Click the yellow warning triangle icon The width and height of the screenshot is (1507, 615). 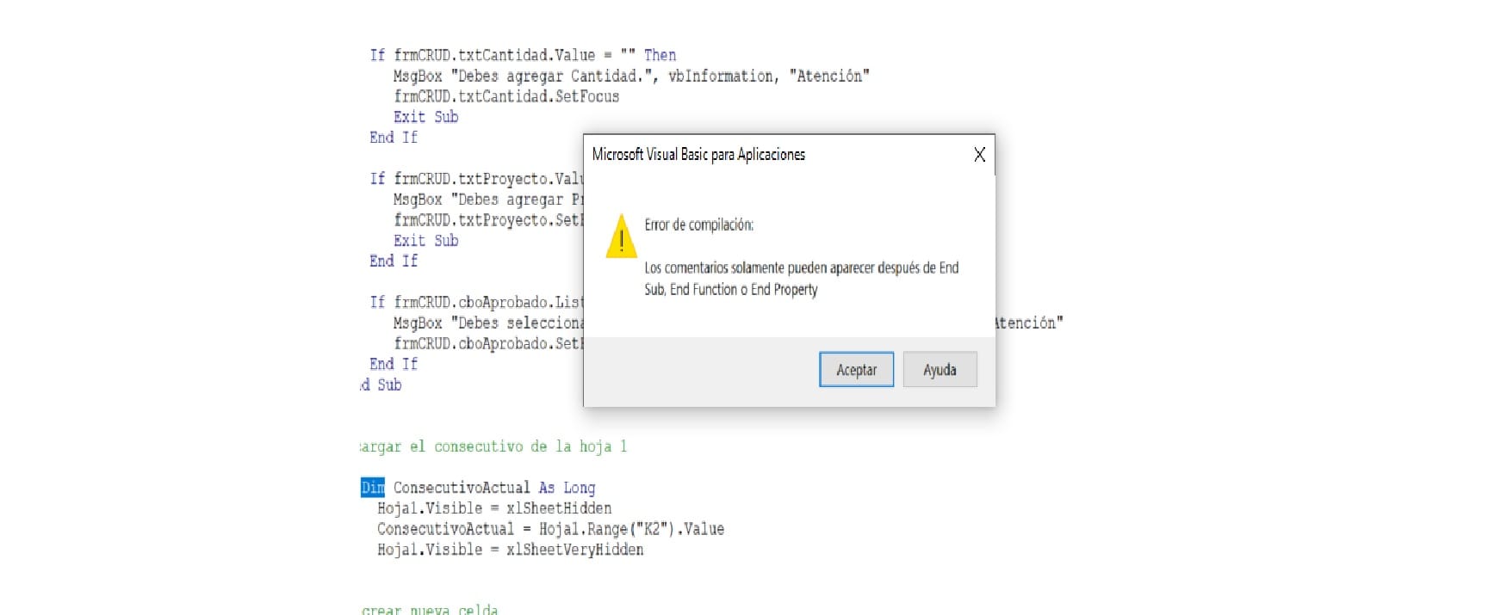click(621, 237)
